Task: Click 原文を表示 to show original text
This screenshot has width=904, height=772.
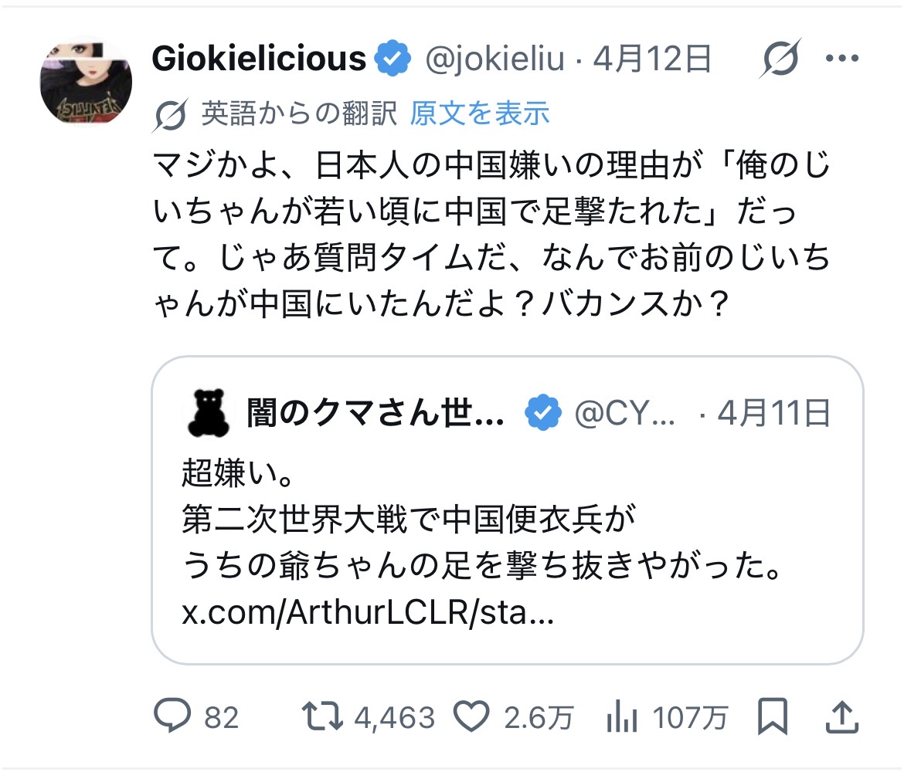Action: 479,113
